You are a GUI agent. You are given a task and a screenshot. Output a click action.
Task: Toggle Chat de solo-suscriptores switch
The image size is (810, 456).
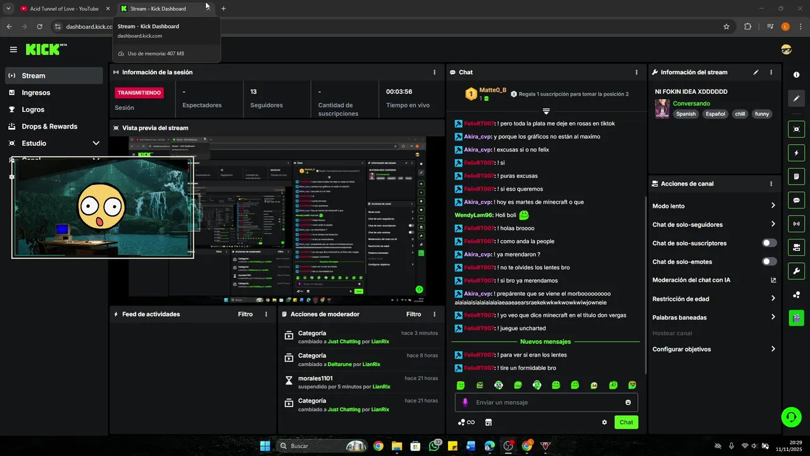(x=769, y=243)
